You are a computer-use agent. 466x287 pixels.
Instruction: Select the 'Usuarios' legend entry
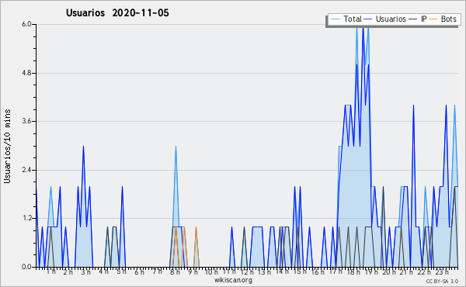pyautogui.click(x=385, y=19)
